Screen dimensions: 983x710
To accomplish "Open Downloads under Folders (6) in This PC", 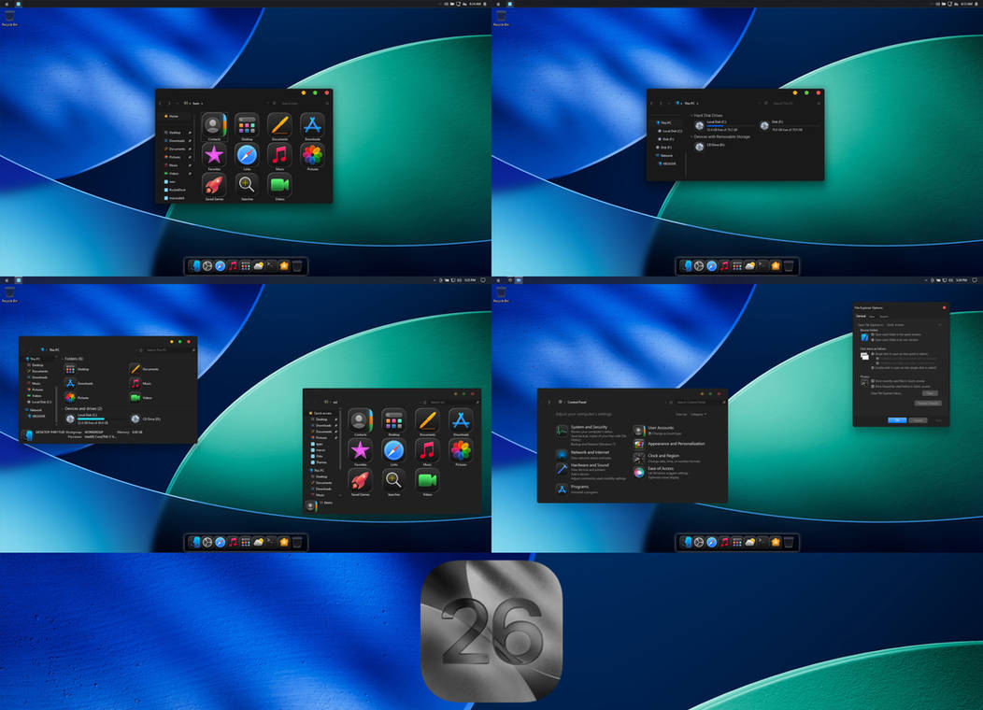I will point(70,383).
